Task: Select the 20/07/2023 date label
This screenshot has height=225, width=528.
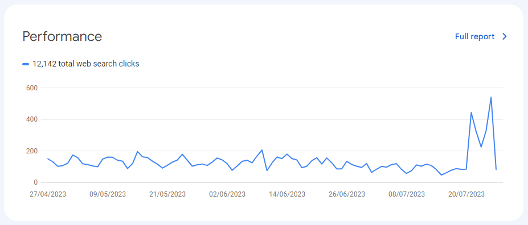Action: [x=466, y=194]
